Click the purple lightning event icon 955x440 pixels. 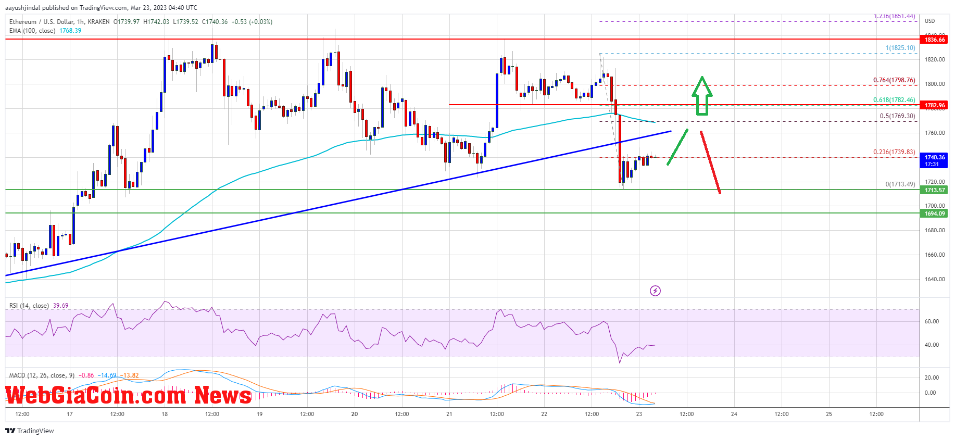pos(655,291)
